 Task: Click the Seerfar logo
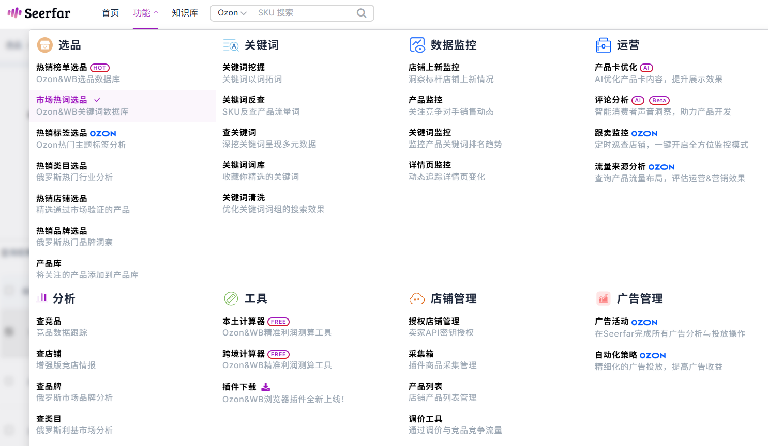39,13
